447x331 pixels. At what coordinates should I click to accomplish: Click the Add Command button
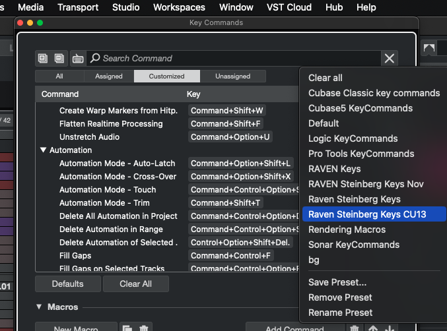pos(294,327)
